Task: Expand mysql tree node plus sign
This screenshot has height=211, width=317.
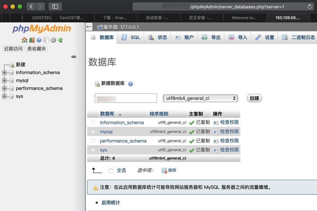Action: 4,81
